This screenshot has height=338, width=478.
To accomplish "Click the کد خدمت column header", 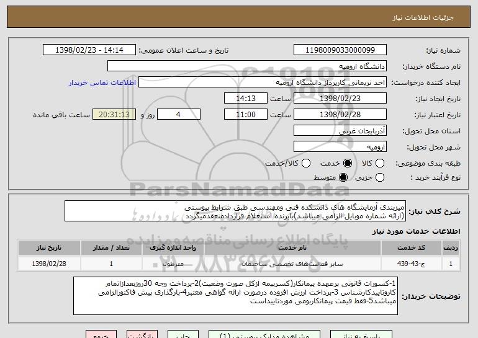I will click(411, 248).
